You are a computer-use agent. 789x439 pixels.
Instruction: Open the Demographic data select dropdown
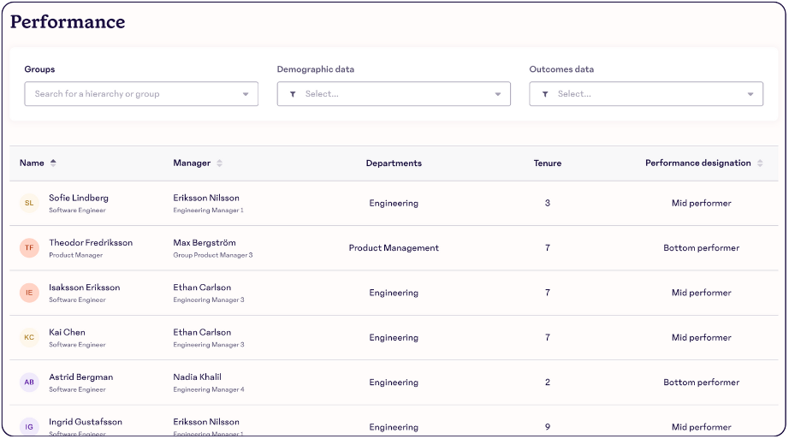point(394,93)
